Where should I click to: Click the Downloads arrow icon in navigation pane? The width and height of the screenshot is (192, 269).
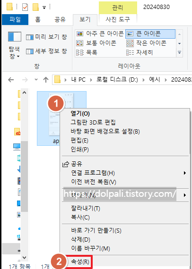19,169
